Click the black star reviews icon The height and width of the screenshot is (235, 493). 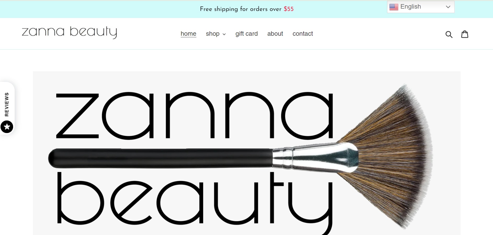[x=7, y=127]
